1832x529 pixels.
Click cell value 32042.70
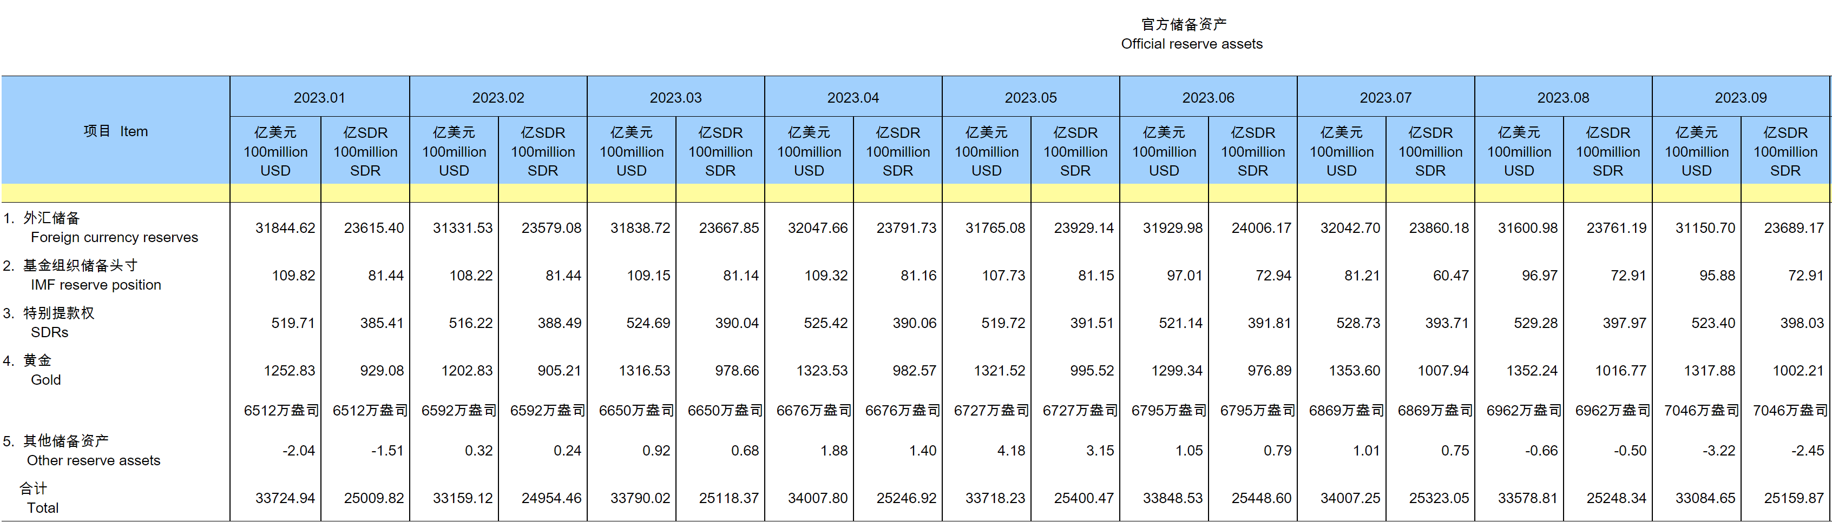point(1350,228)
